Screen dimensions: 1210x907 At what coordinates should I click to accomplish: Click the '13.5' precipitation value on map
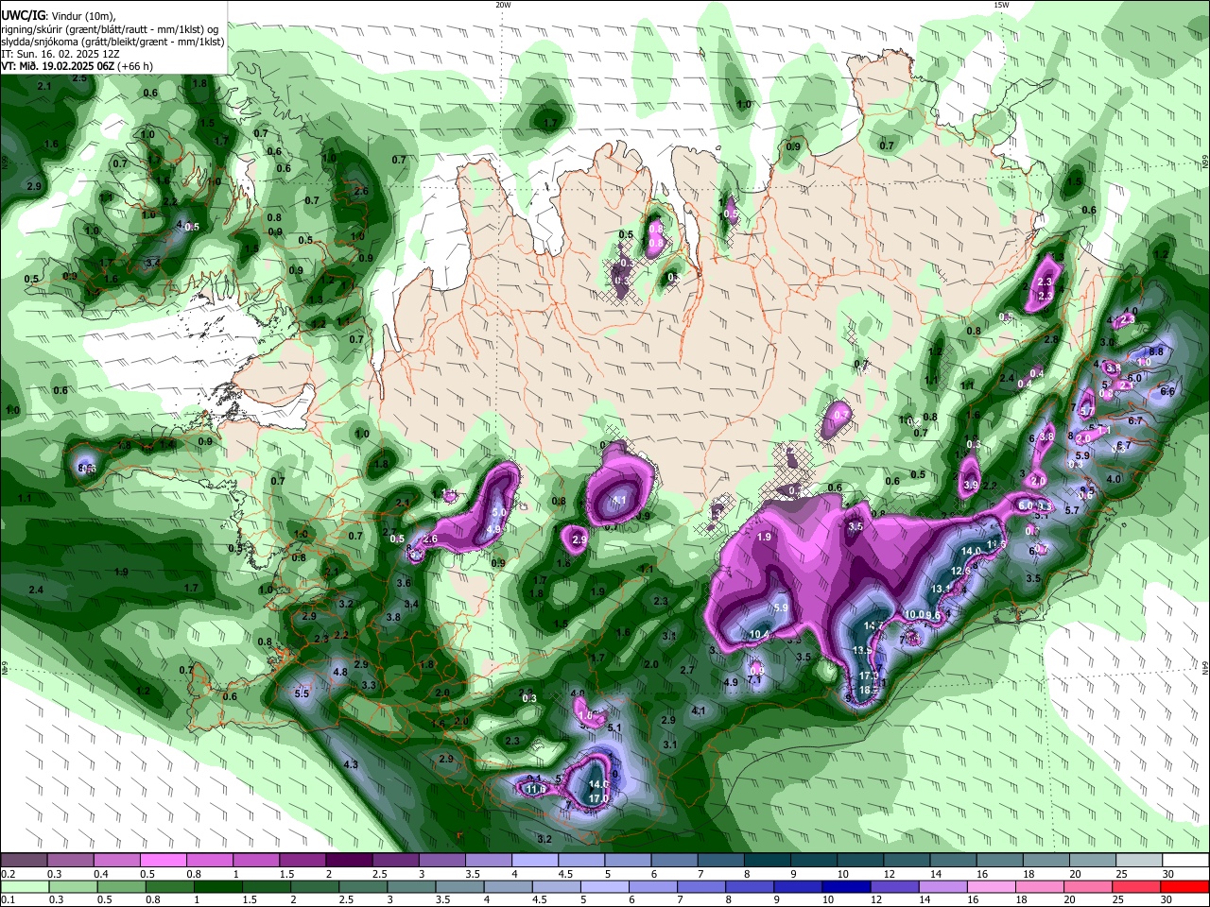(x=862, y=651)
